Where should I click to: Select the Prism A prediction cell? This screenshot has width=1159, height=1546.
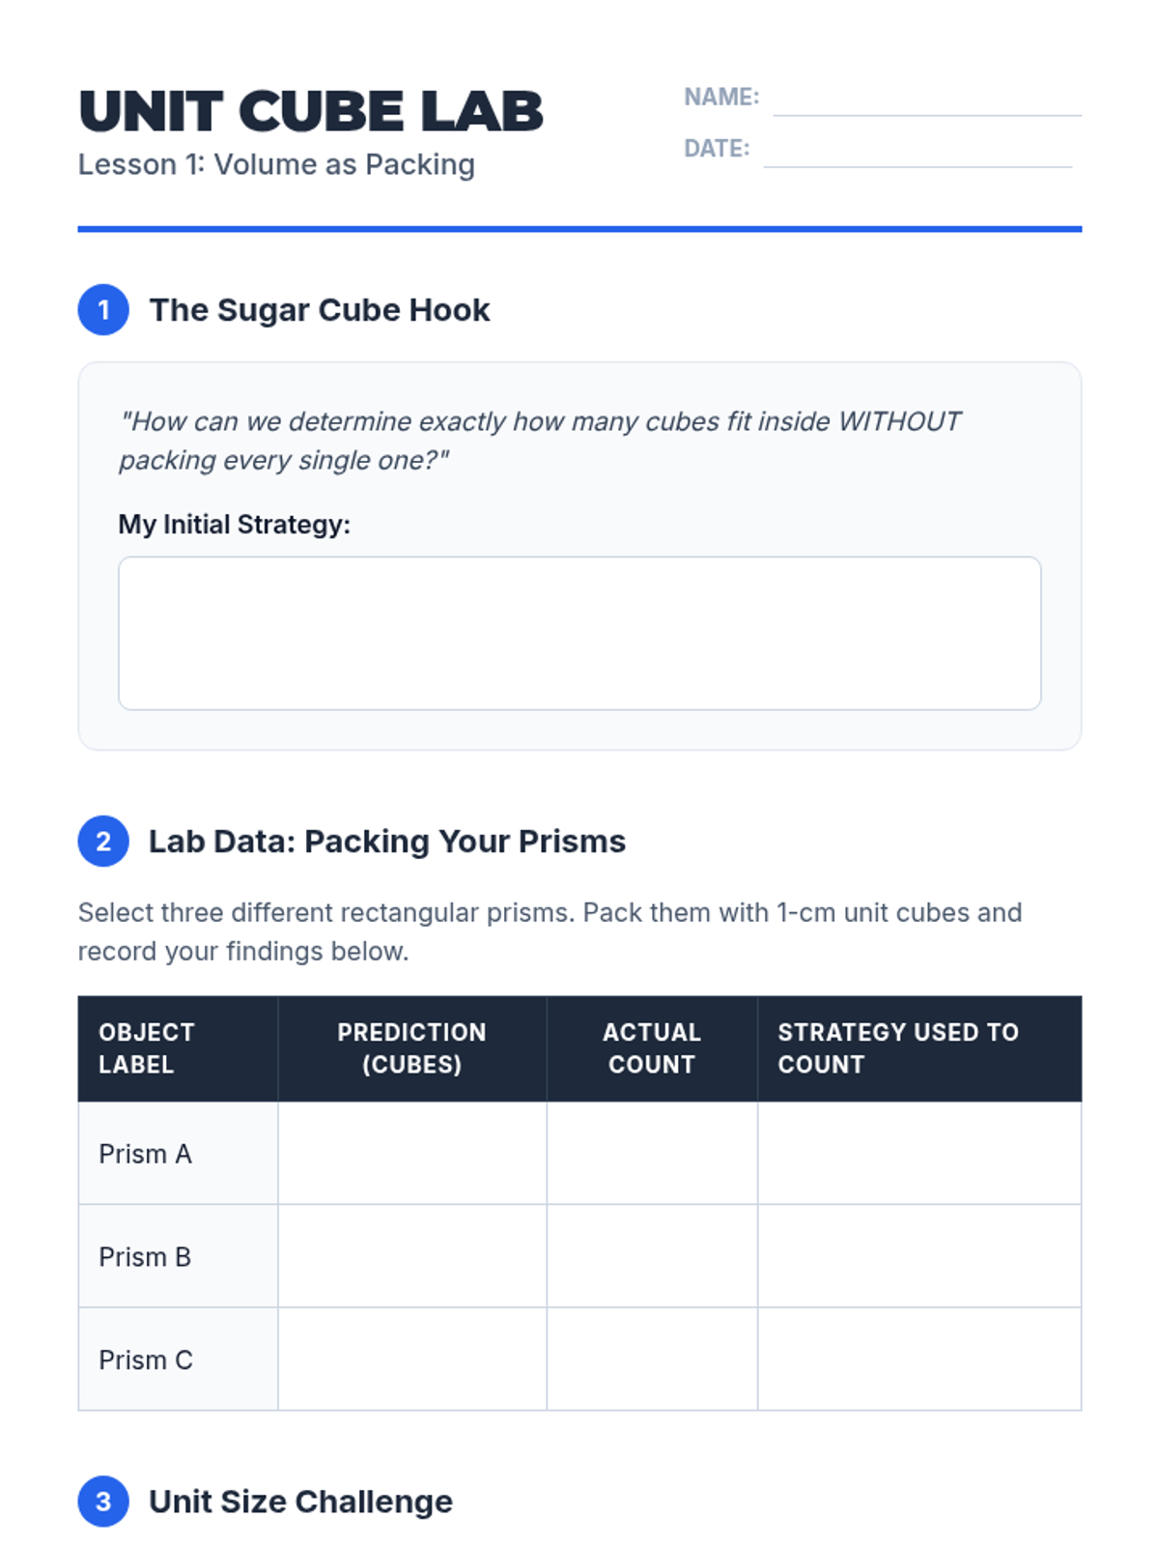[412, 1154]
